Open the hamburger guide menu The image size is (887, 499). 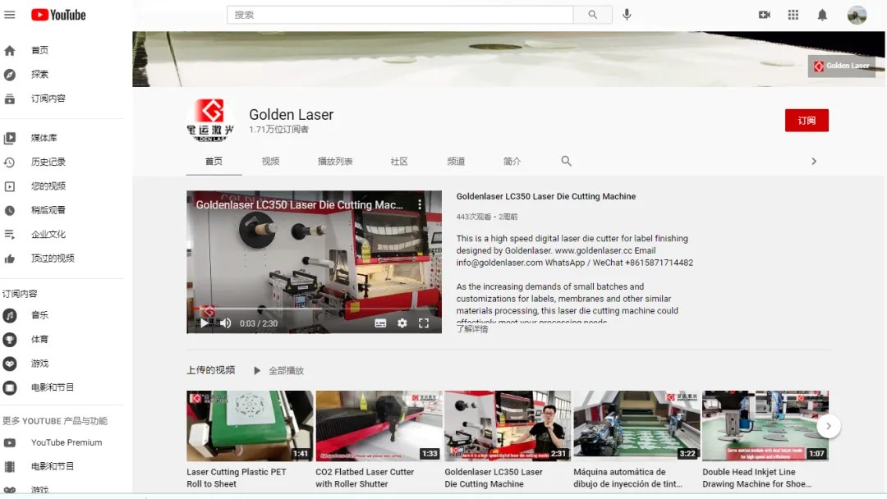point(10,15)
